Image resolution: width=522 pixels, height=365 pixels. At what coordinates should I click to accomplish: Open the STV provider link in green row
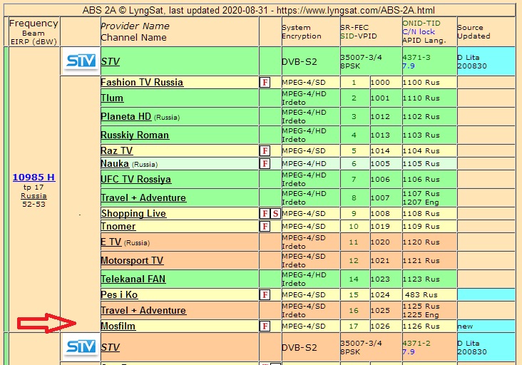click(x=111, y=61)
